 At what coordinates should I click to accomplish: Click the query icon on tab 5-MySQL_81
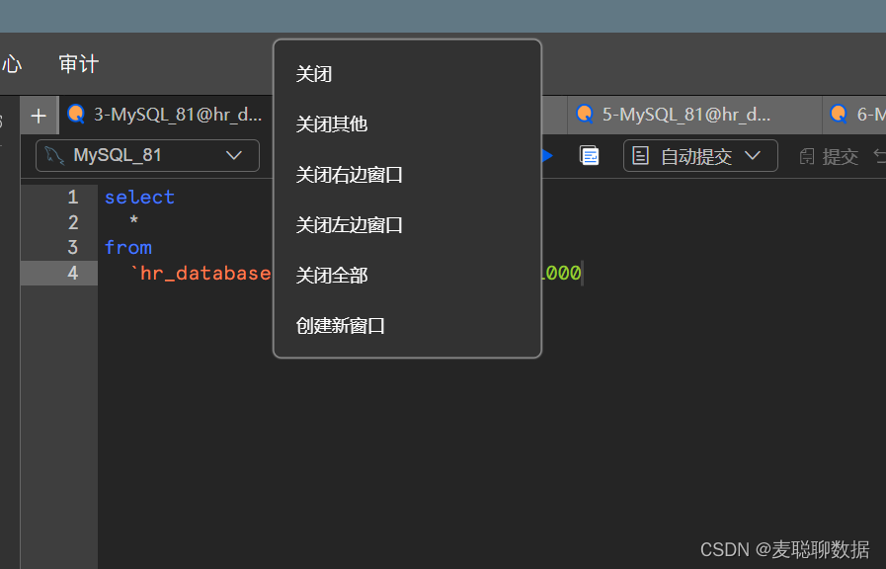click(585, 115)
